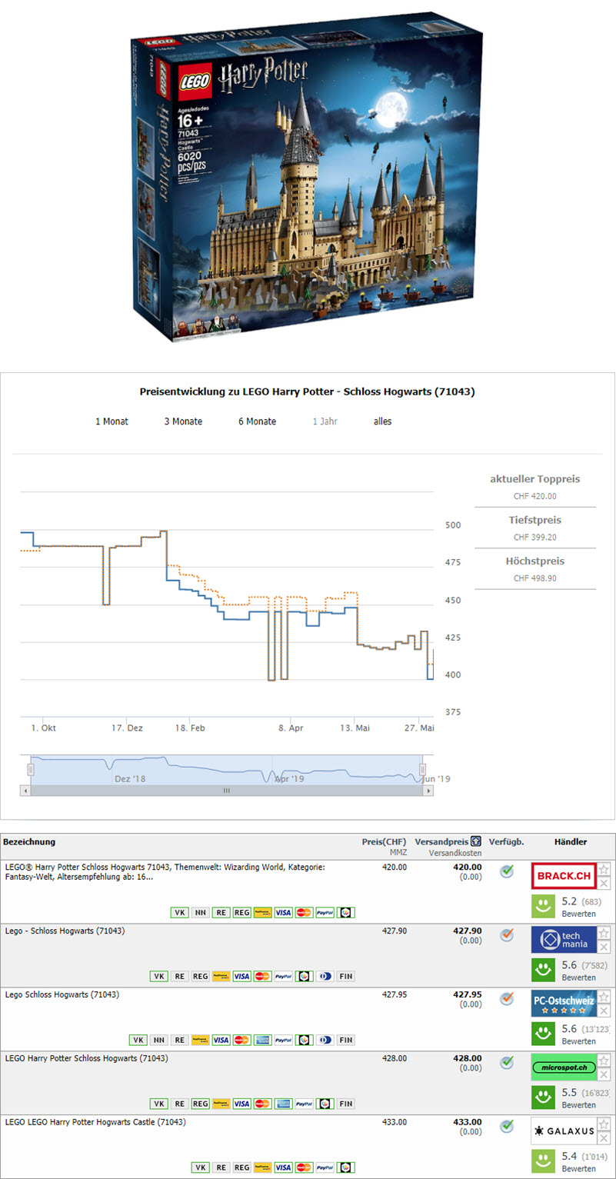The height and width of the screenshot is (1179, 616).
Task: Click the green smiley rating for BRACK.CH
Action: coord(543,905)
